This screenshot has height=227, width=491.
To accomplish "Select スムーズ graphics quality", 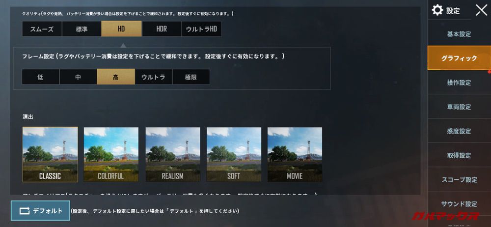I will point(42,29).
